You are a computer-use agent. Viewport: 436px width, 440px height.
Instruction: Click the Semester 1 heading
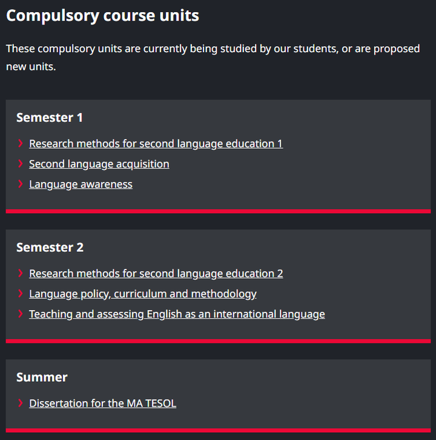click(x=50, y=118)
